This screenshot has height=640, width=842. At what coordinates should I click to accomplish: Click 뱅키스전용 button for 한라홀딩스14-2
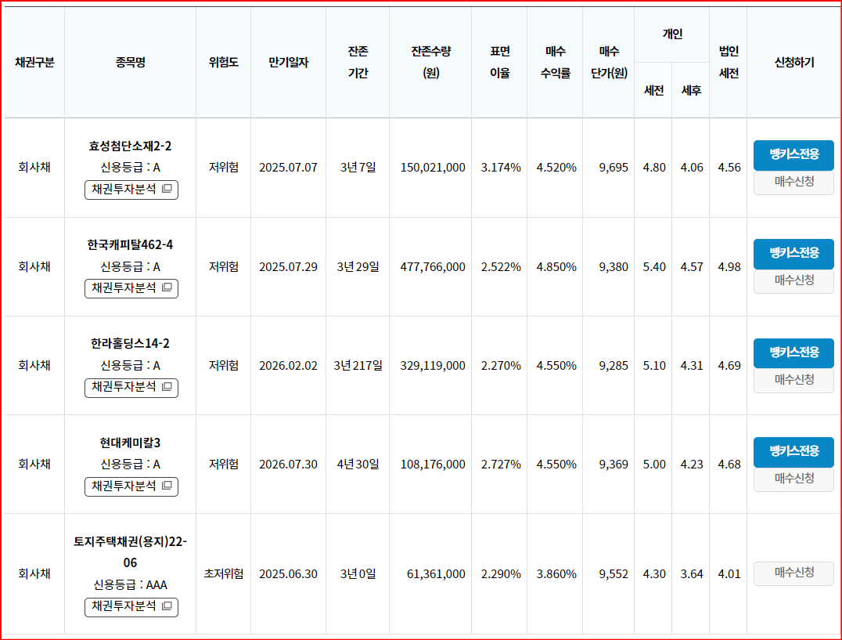click(x=793, y=353)
